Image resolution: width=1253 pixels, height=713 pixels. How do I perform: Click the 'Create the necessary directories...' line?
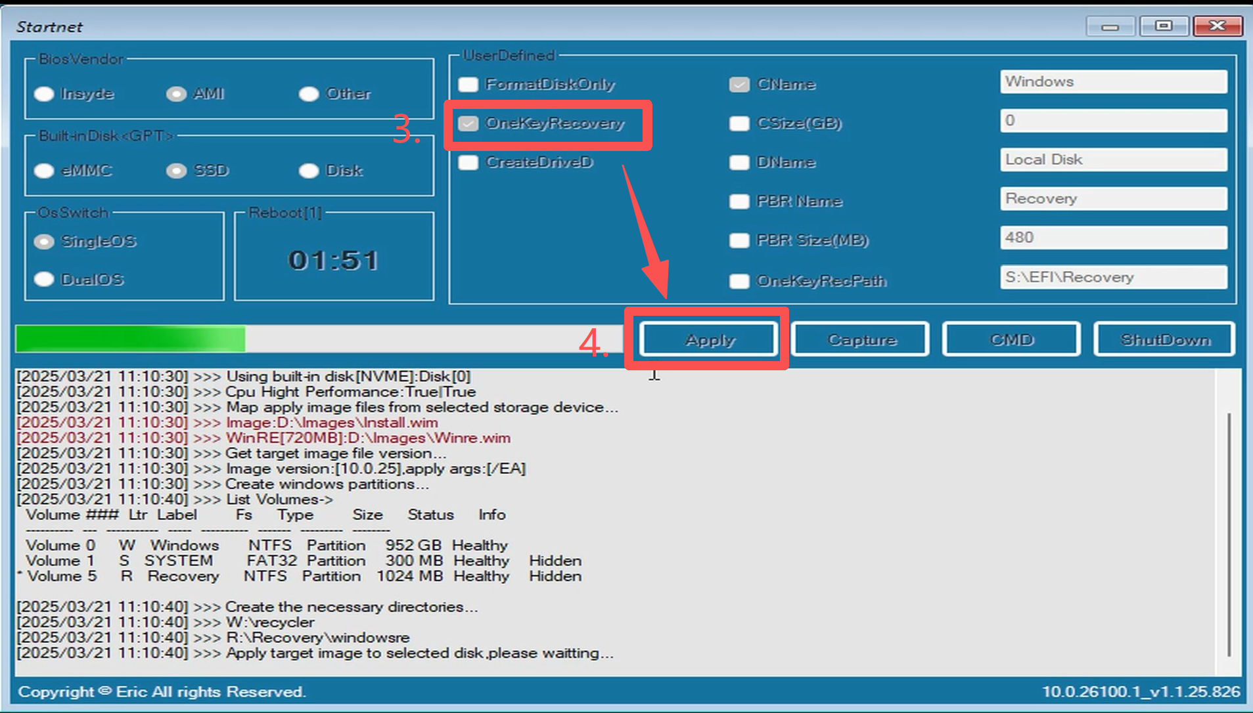[x=247, y=607]
